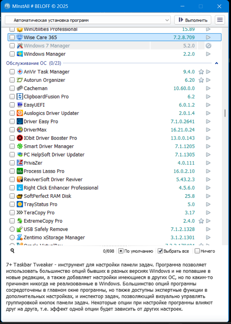Image resolution: width=231 pixels, height=324 pixels.
Task: Collapse the Обслуживание ОС group
Action: click(x=217, y=63)
